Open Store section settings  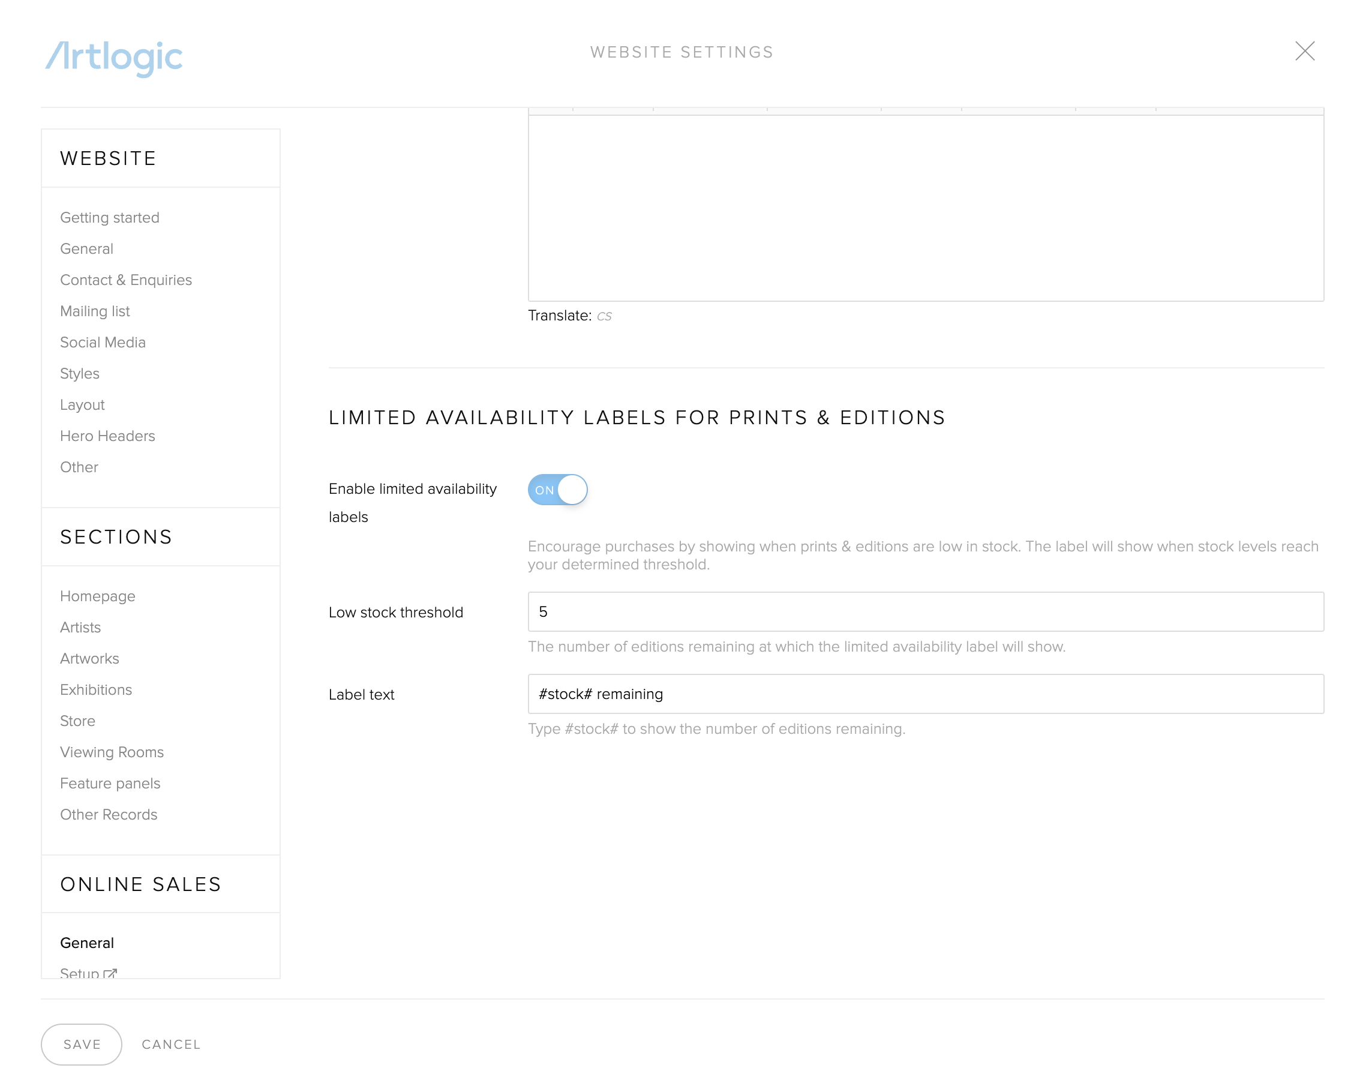click(77, 721)
